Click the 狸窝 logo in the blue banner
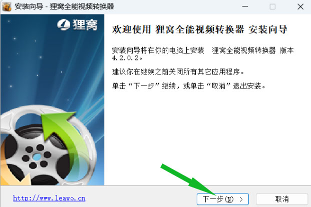This screenshot has width=311, height=207. (x=77, y=25)
